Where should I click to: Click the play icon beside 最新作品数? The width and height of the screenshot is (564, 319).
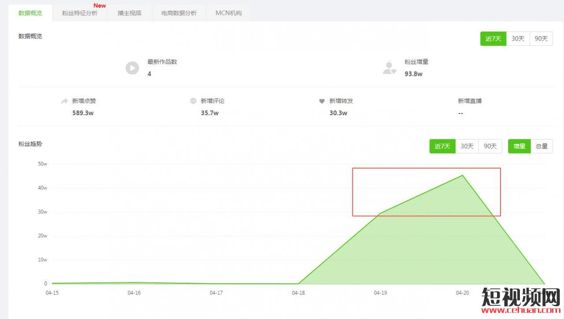[132, 68]
